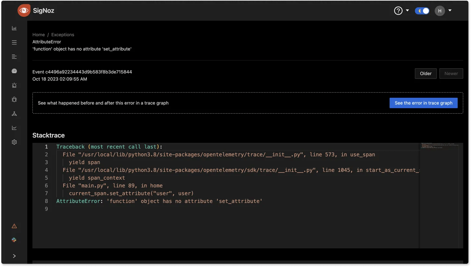Select the Traces icon in the sidebar
The height and width of the screenshot is (267, 471).
(14, 42)
